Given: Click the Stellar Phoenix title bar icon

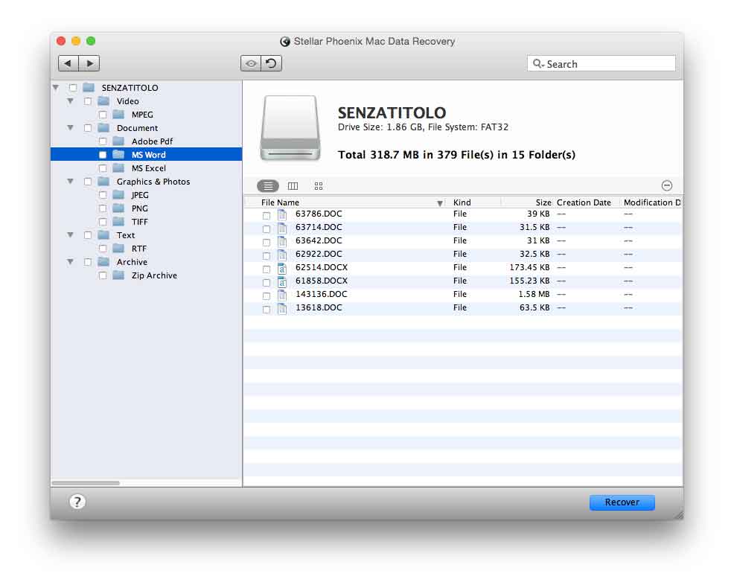Looking at the screenshot, I should [x=284, y=42].
